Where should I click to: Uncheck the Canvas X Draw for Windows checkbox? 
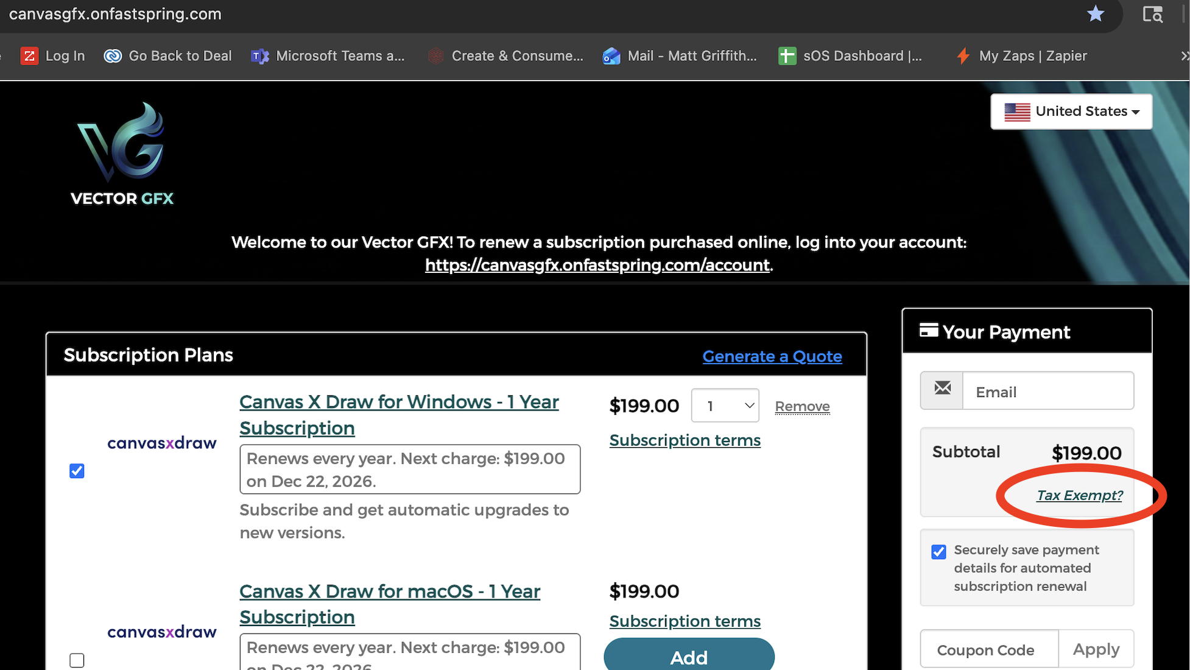point(77,471)
